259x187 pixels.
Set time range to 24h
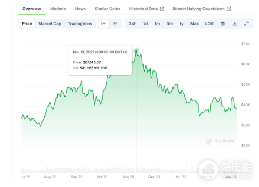coord(133,24)
